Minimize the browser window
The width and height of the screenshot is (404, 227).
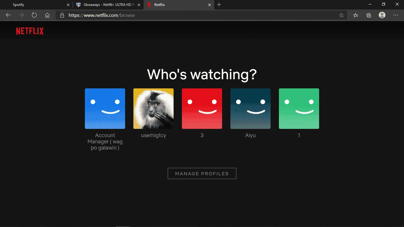(370, 4)
